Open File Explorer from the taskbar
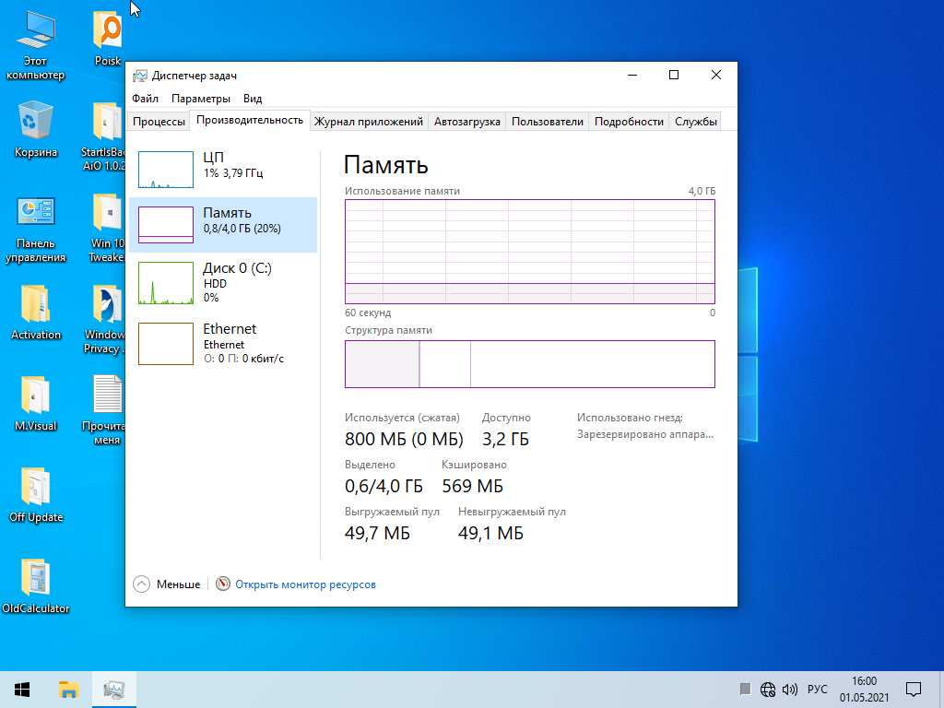The width and height of the screenshot is (944, 708). pos(68,689)
